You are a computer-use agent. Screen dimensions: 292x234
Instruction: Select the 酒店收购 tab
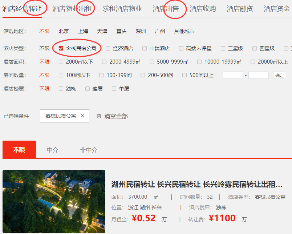pyautogui.click(x=203, y=9)
